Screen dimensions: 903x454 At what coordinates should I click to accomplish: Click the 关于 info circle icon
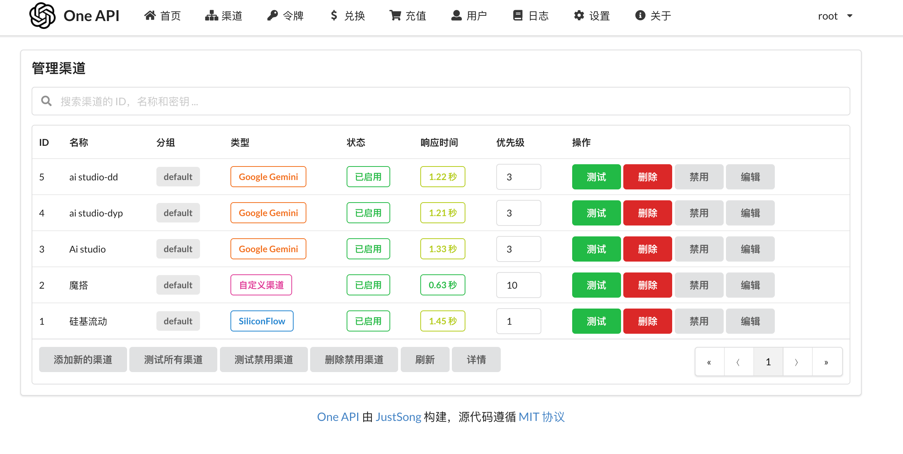tap(640, 15)
